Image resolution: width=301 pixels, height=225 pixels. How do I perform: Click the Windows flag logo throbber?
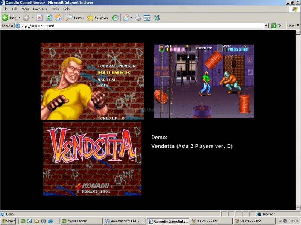(x=295, y=9)
